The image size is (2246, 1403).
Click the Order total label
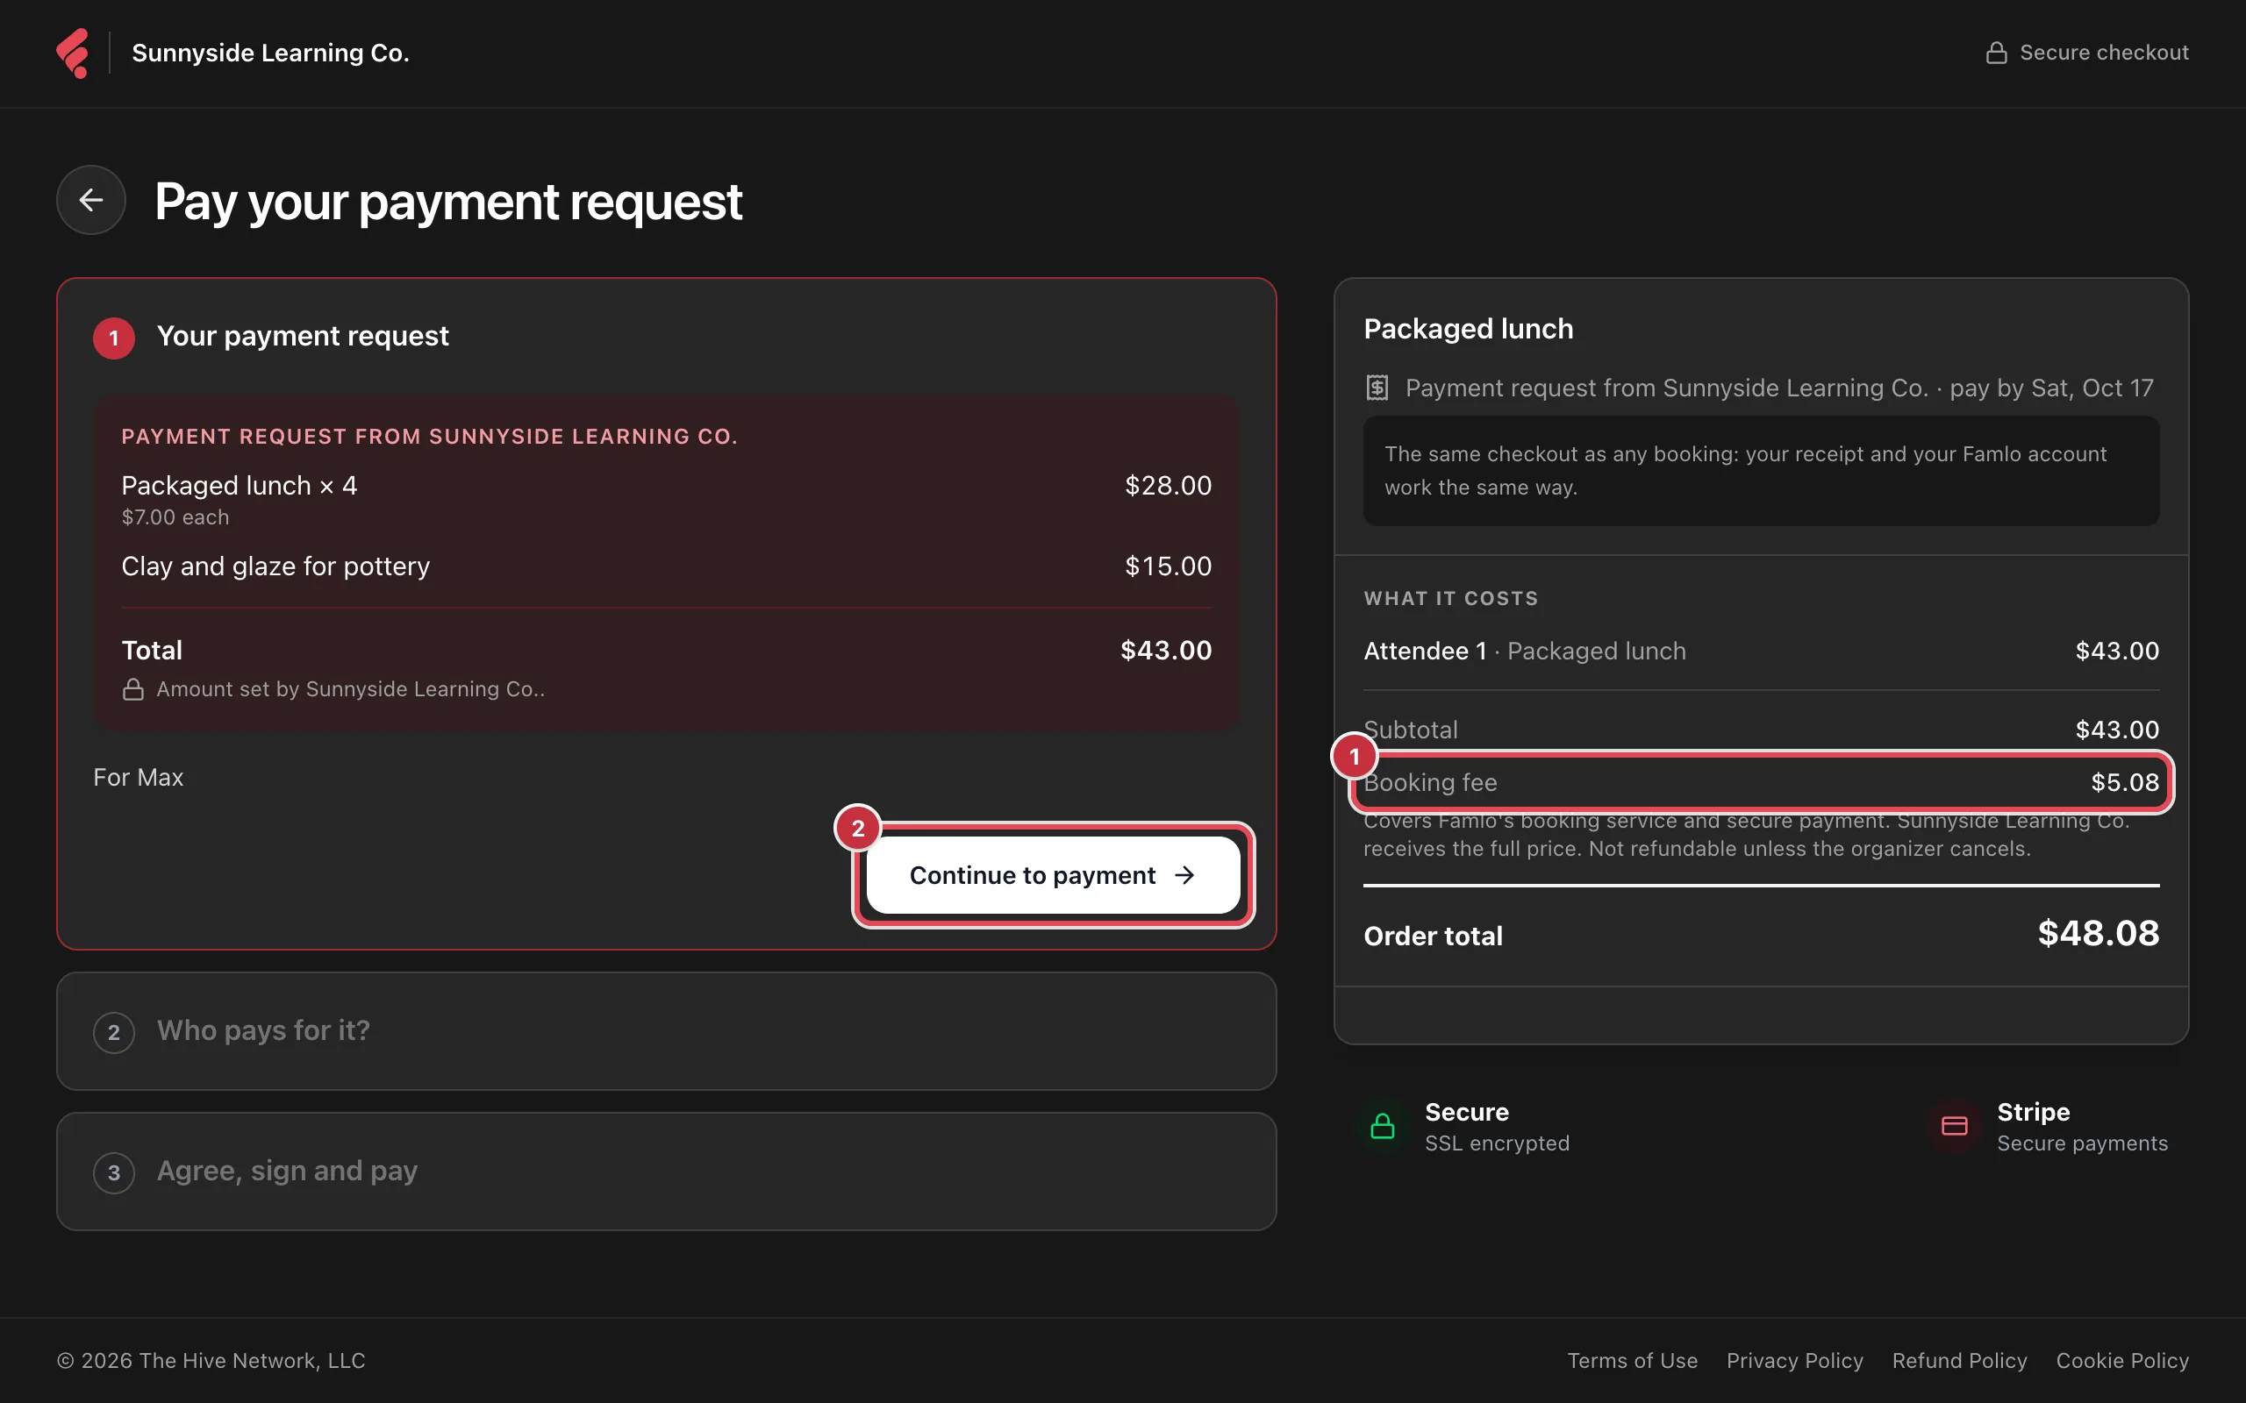1433,937
